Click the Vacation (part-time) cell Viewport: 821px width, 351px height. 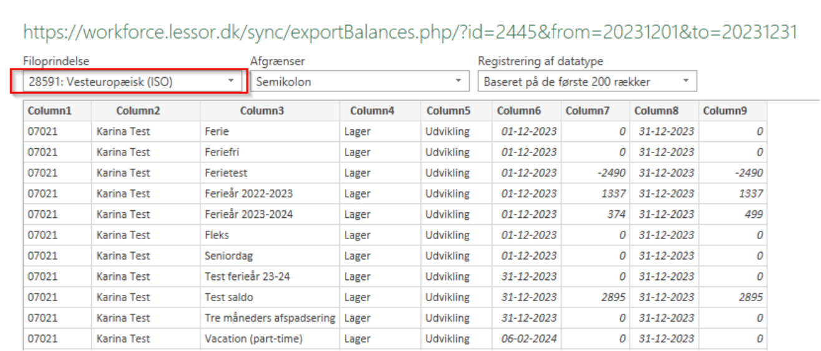(253, 339)
